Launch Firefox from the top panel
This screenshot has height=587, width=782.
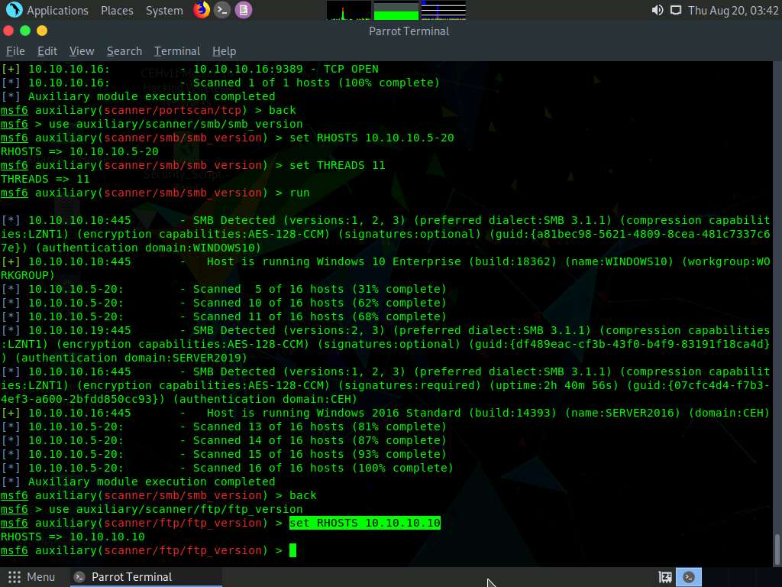(x=202, y=10)
